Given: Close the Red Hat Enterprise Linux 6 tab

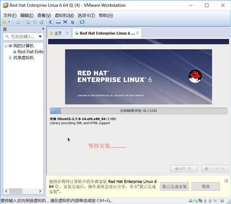Looking at the screenshot, I should click(x=137, y=33).
